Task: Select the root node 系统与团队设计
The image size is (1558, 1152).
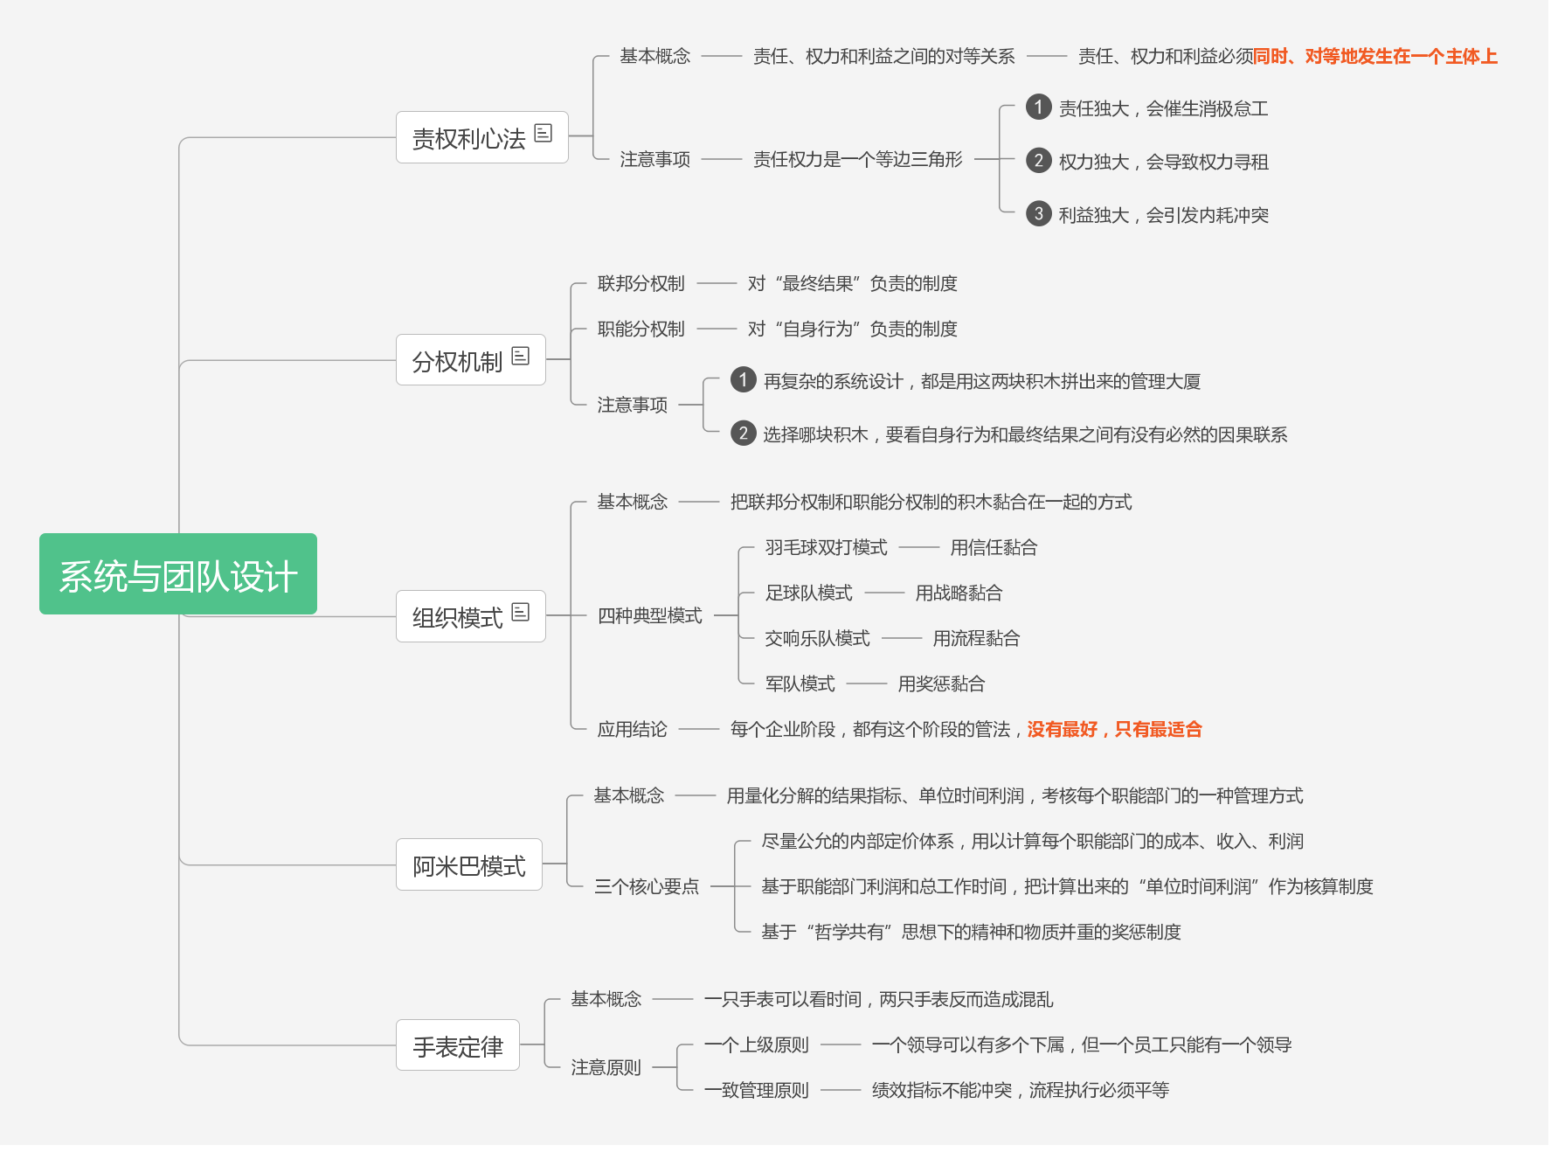Action: click(x=178, y=574)
